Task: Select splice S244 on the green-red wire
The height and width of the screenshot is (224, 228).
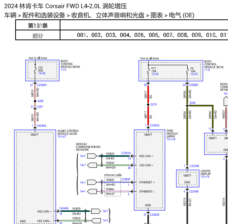Action: pyautogui.click(x=192, y=103)
